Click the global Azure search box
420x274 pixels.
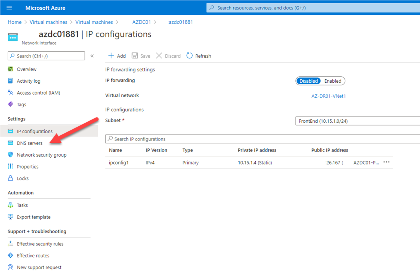click(x=313, y=8)
